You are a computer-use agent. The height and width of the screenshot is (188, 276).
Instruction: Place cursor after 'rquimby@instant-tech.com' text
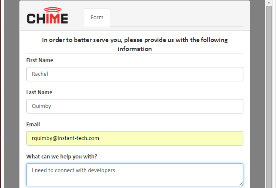pyautogui.click(x=100, y=138)
